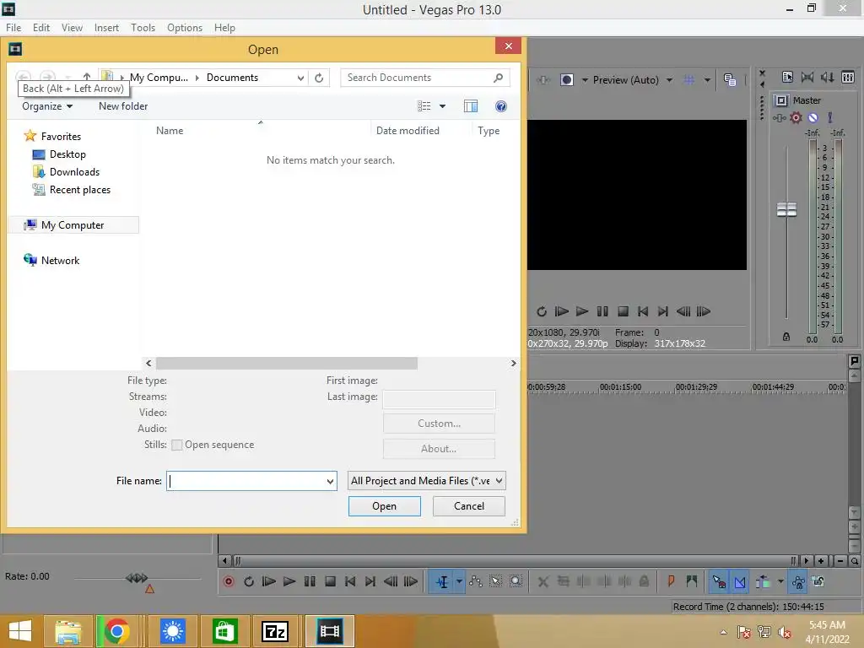Click the Master bus output icon
864x648 pixels.
(780, 100)
